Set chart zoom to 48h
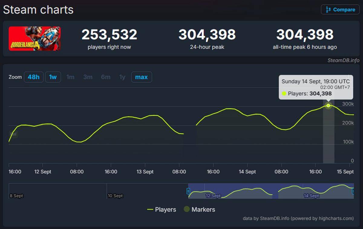The width and height of the screenshot is (363, 229). point(34,77)
